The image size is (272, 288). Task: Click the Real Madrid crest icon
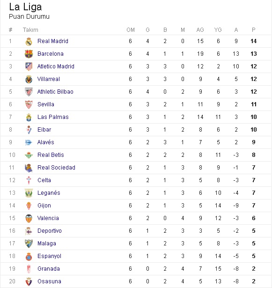point(29,42)
